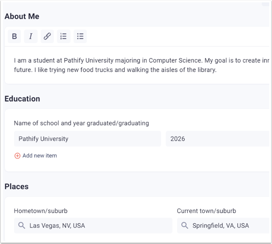Image resolution: width=272 pixels, height=244 pixels.
Task: Click the Hometown/suburb label
Action: 41,211
